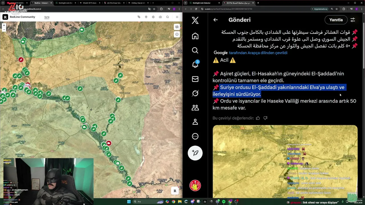Bookmark X page with star icon
The width and height of the screenshot is (365, 205).
336,9
